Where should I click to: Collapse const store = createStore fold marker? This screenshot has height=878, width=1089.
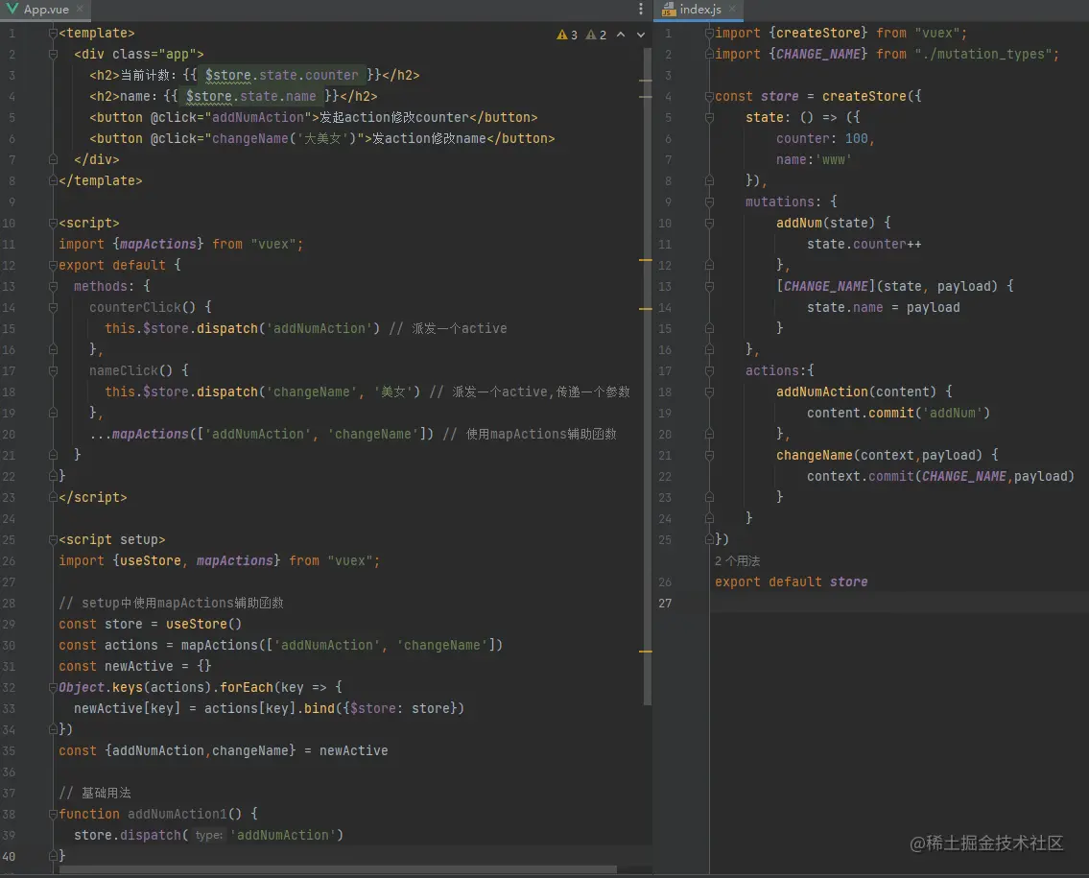(709, 97)
